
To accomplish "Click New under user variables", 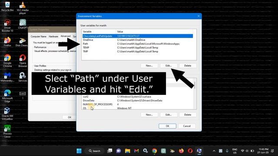I will click(149, 65).
